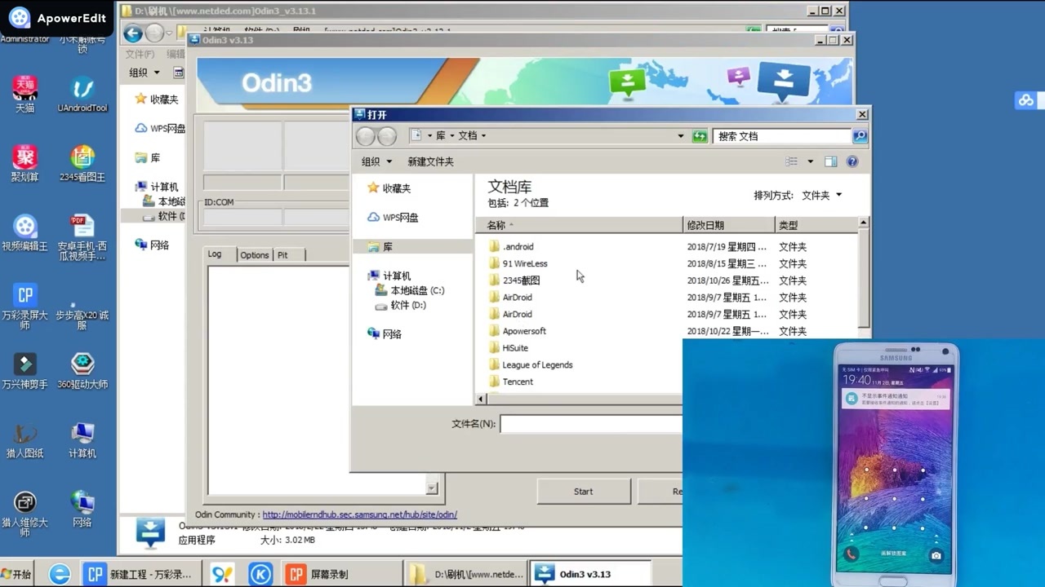Click the blue K taskbar icon
The image size is (1045, 587).
point(260,574)
